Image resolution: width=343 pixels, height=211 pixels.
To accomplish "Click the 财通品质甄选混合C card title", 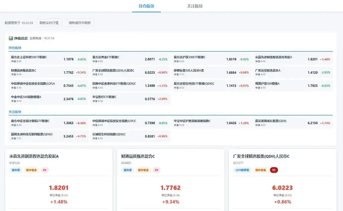I will (x=138, y=156).
